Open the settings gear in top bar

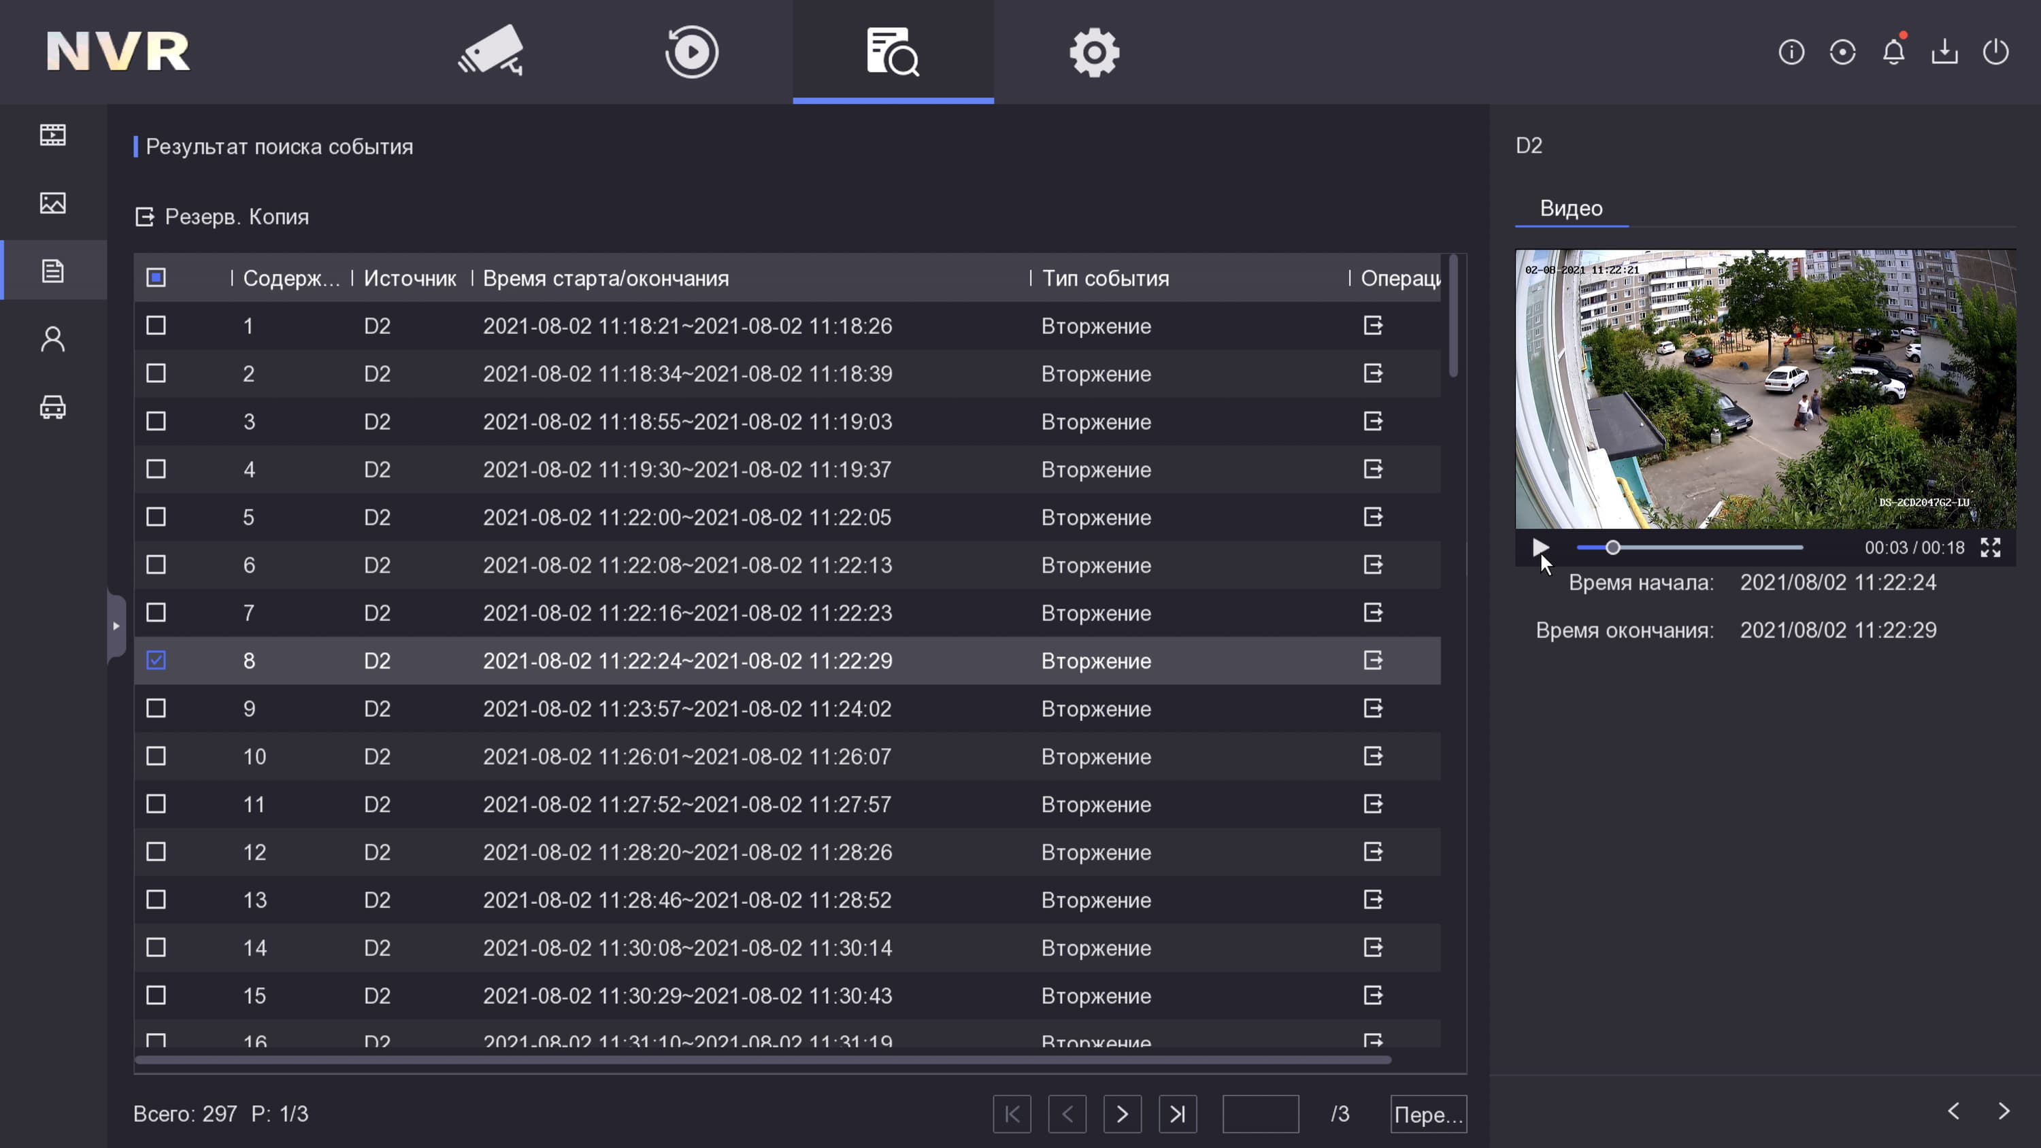(1094, 52)
